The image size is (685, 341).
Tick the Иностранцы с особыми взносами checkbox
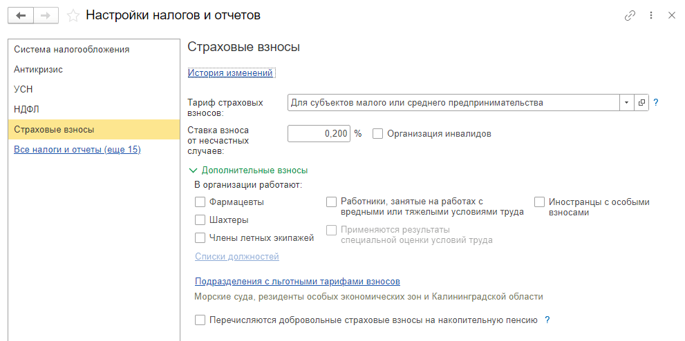point(539,202)
